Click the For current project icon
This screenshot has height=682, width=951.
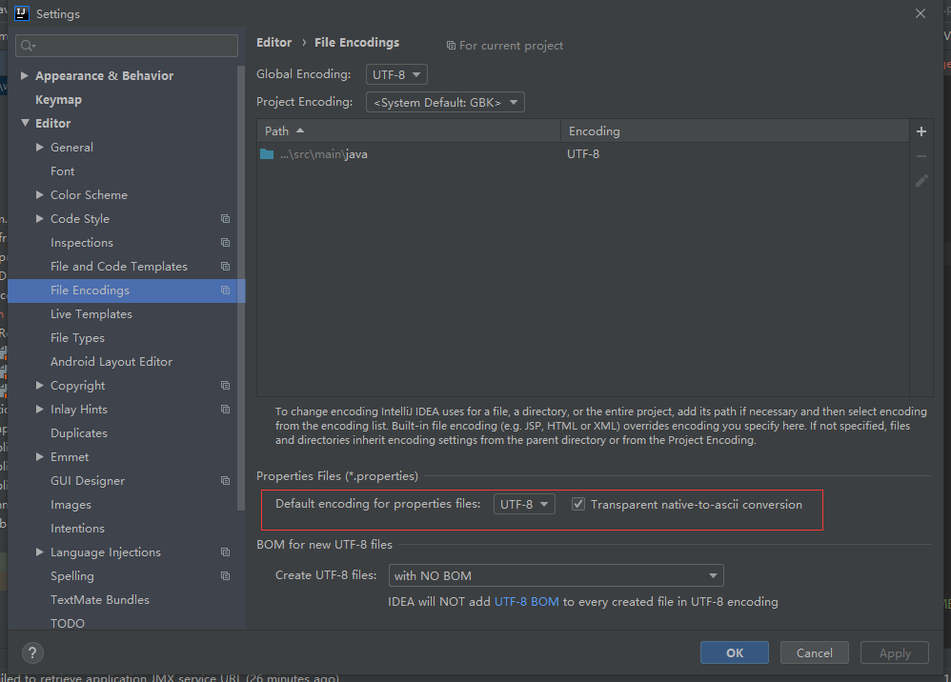(451, 46)
